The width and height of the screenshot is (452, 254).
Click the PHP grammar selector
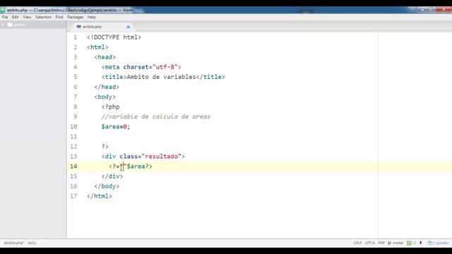click(x=381, y=243)
